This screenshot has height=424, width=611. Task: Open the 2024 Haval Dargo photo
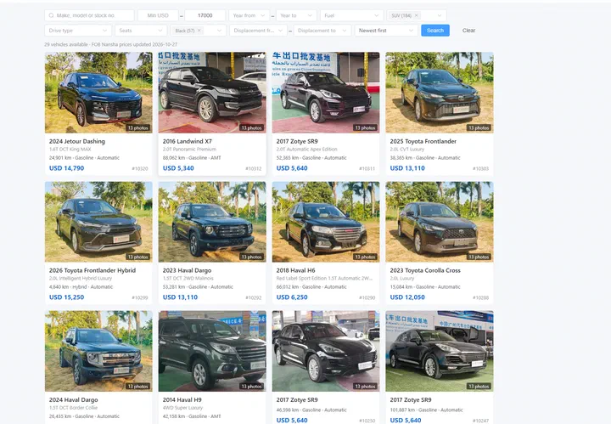98,351
